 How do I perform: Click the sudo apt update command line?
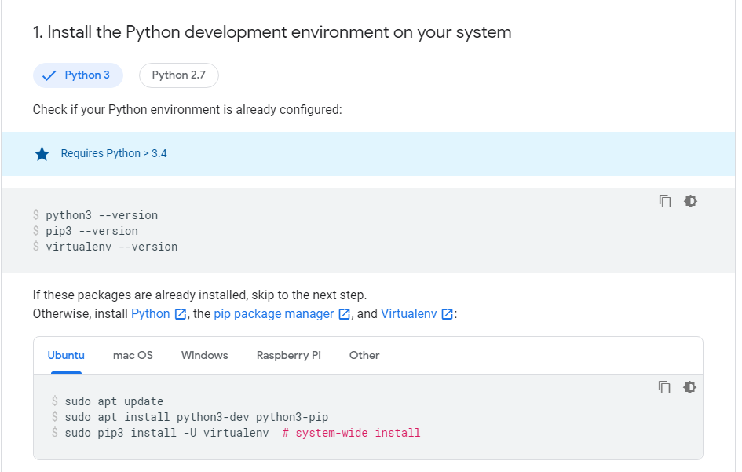[114, 401]
